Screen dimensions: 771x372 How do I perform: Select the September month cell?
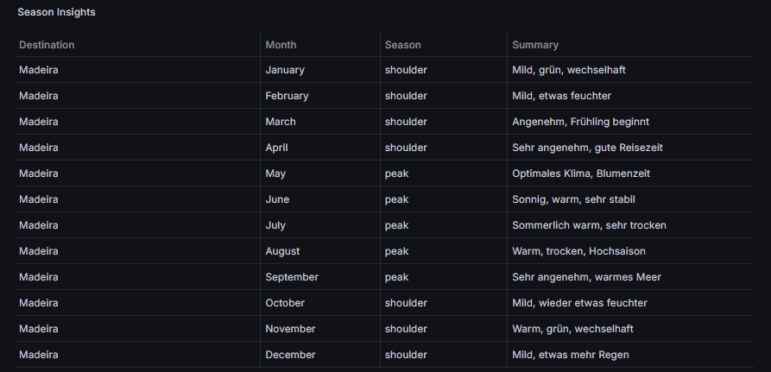[292, 277]
